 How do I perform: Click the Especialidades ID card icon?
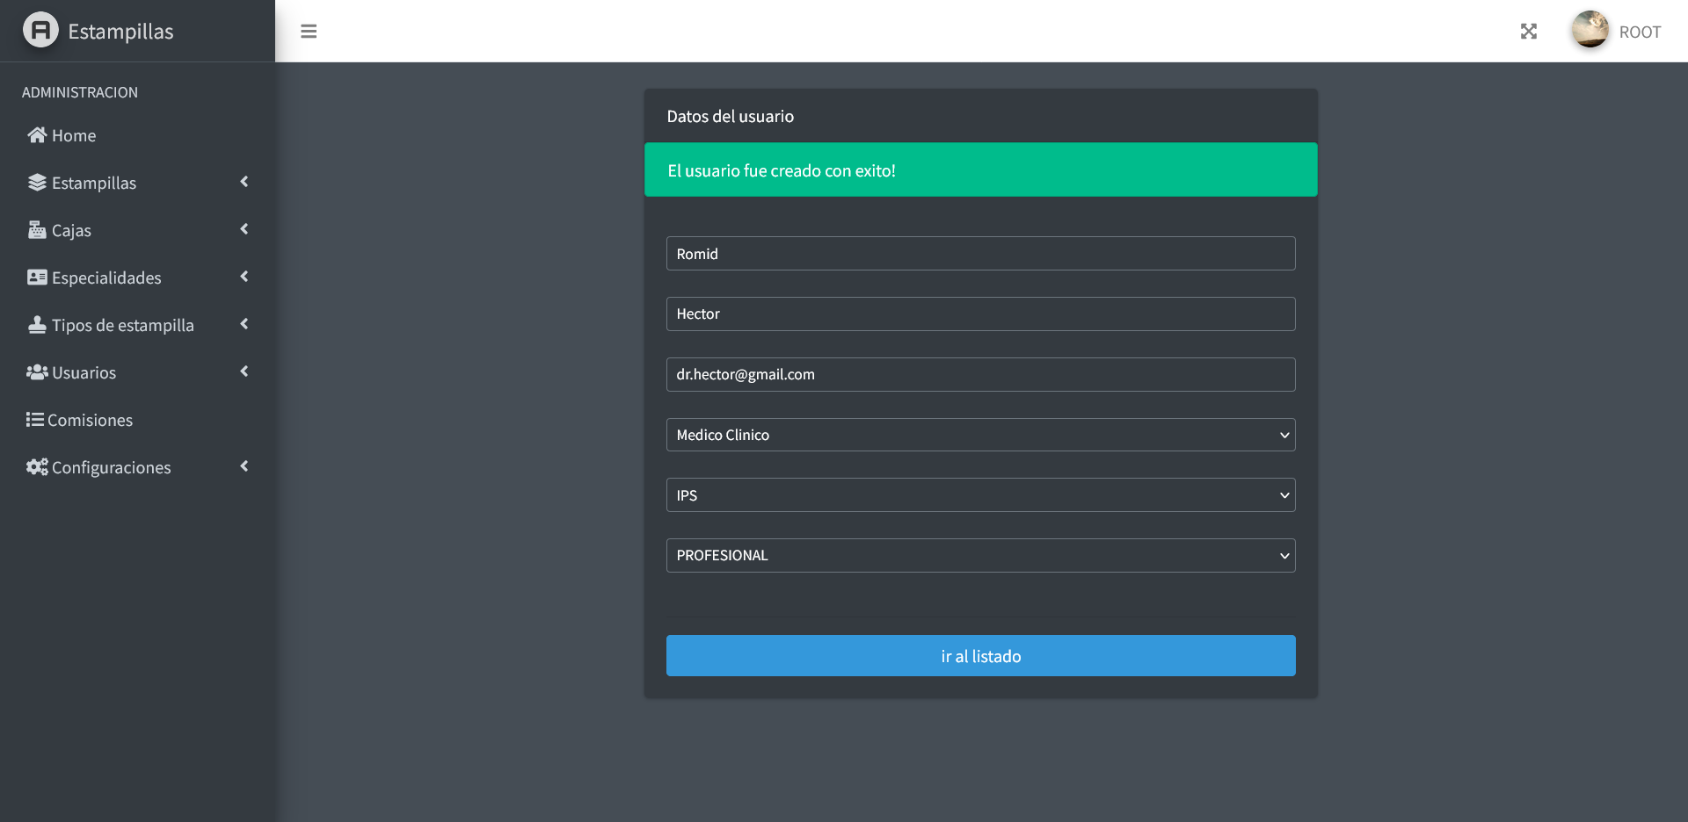click(37, 278)
